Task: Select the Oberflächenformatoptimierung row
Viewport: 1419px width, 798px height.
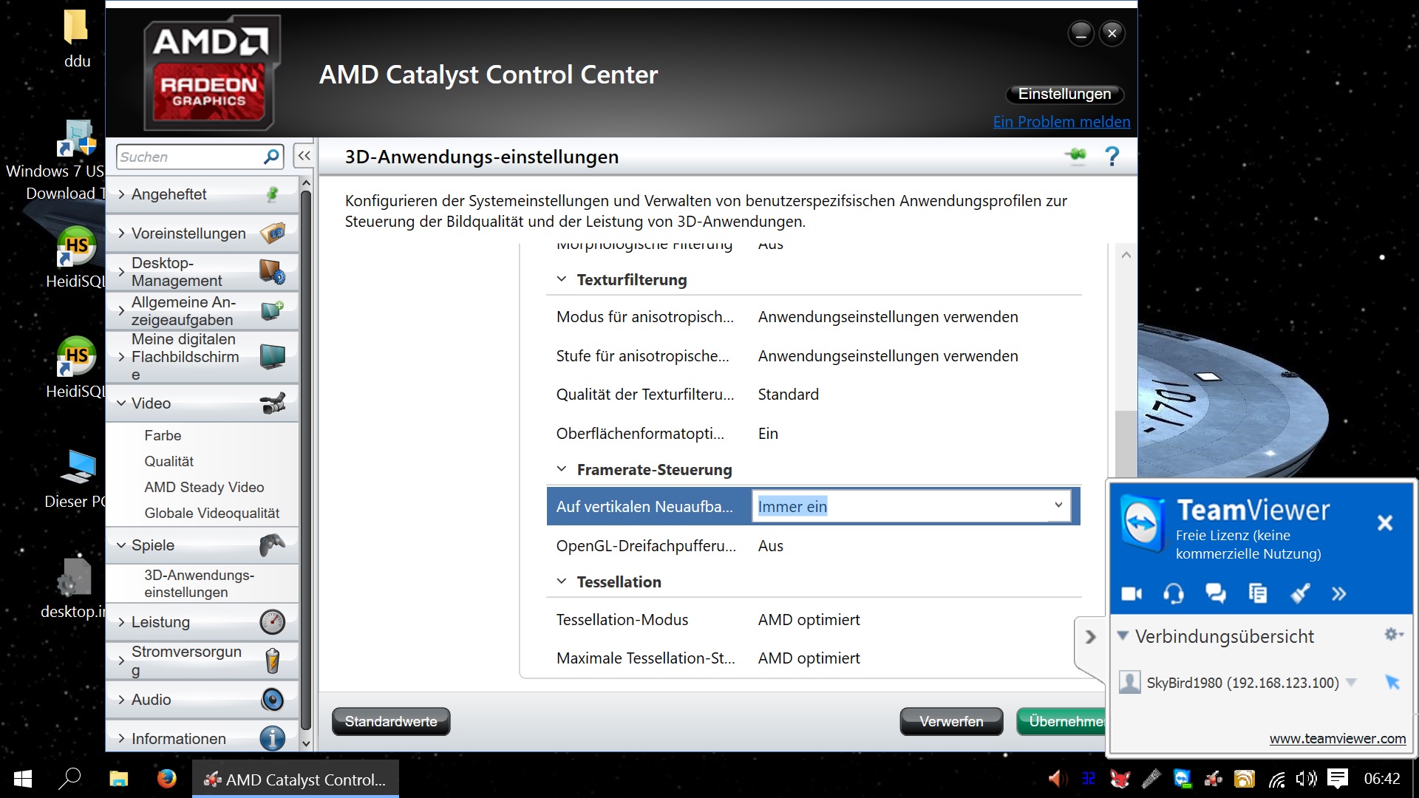Action: (813, 433)
